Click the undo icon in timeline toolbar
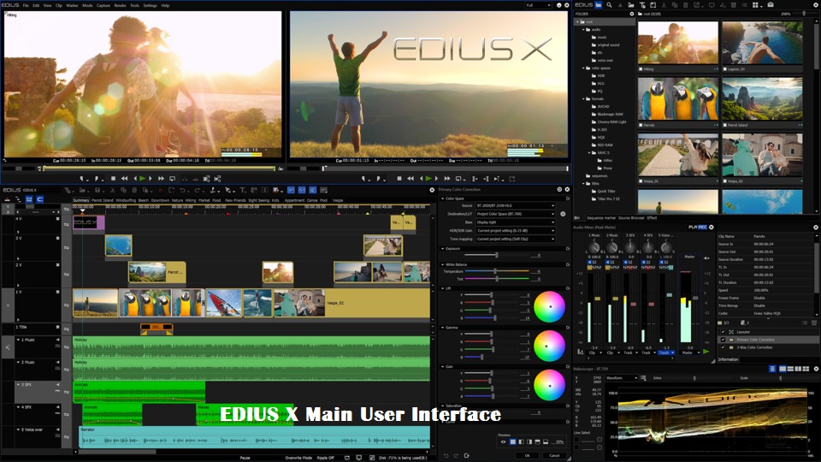The height and width of the screenshot is (462, 821). [x=182, y=190]
